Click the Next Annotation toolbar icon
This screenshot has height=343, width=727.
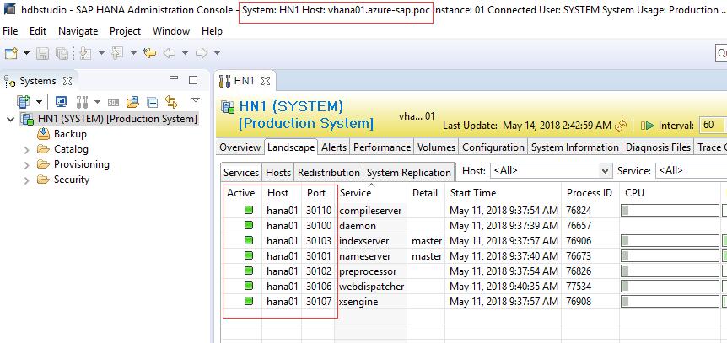click(x=85, y=53)
